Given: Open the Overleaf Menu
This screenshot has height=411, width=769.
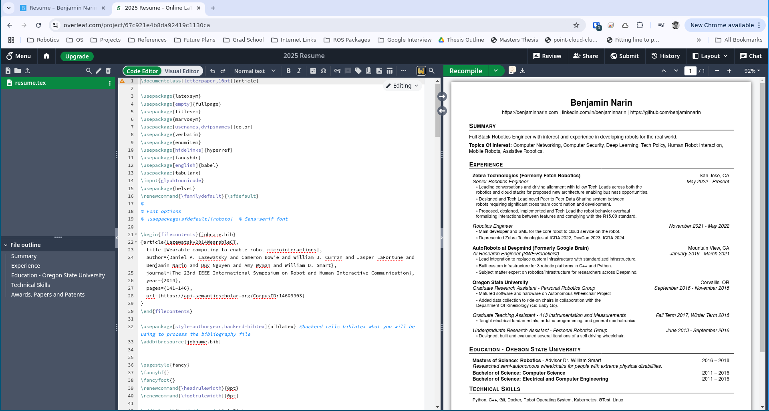Looking at the screenshot, I should (x=18, y=56).
